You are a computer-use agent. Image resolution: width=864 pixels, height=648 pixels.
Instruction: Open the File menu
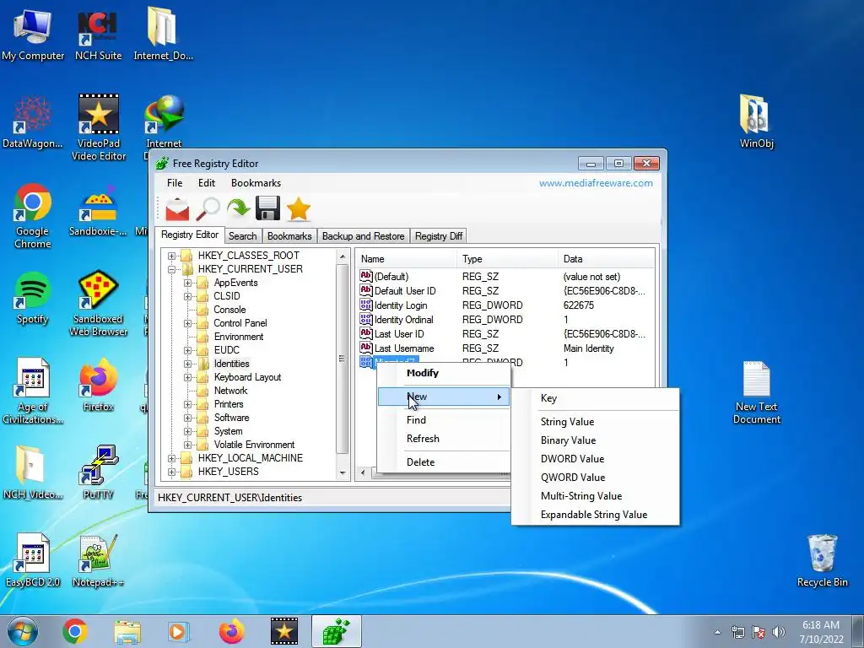click(175, 183)
